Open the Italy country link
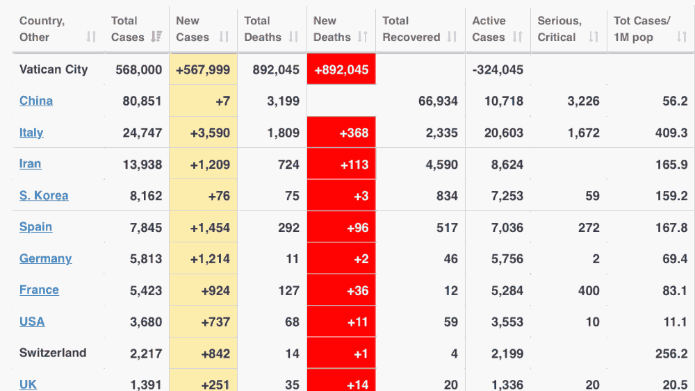This screenshot has height=391, width=695. [x=31, y=133]
